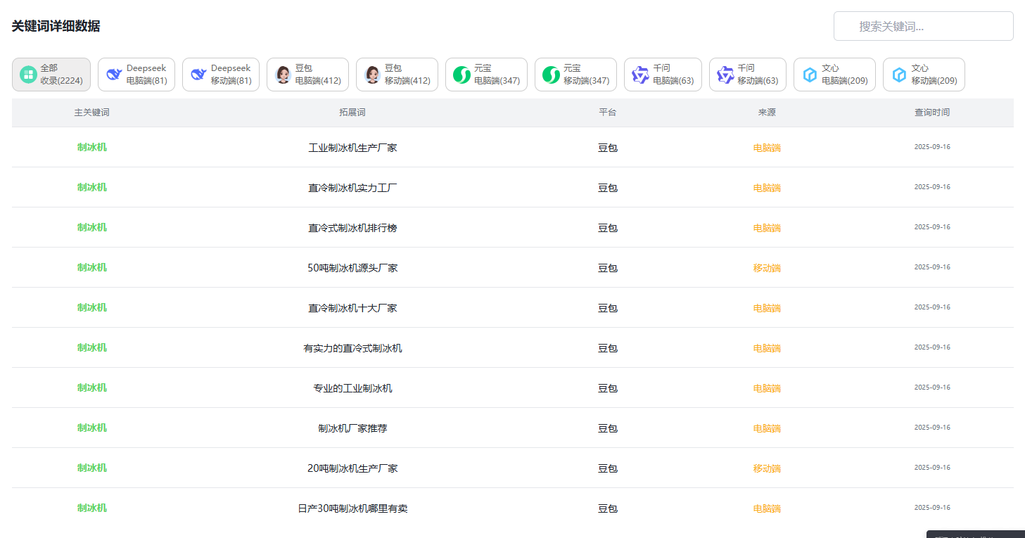
Task: Select the 全部收录(2224) filter
Action: [51, 74]
